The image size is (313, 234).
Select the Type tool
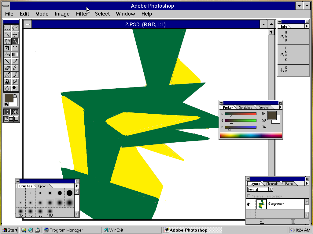(15, 48)
